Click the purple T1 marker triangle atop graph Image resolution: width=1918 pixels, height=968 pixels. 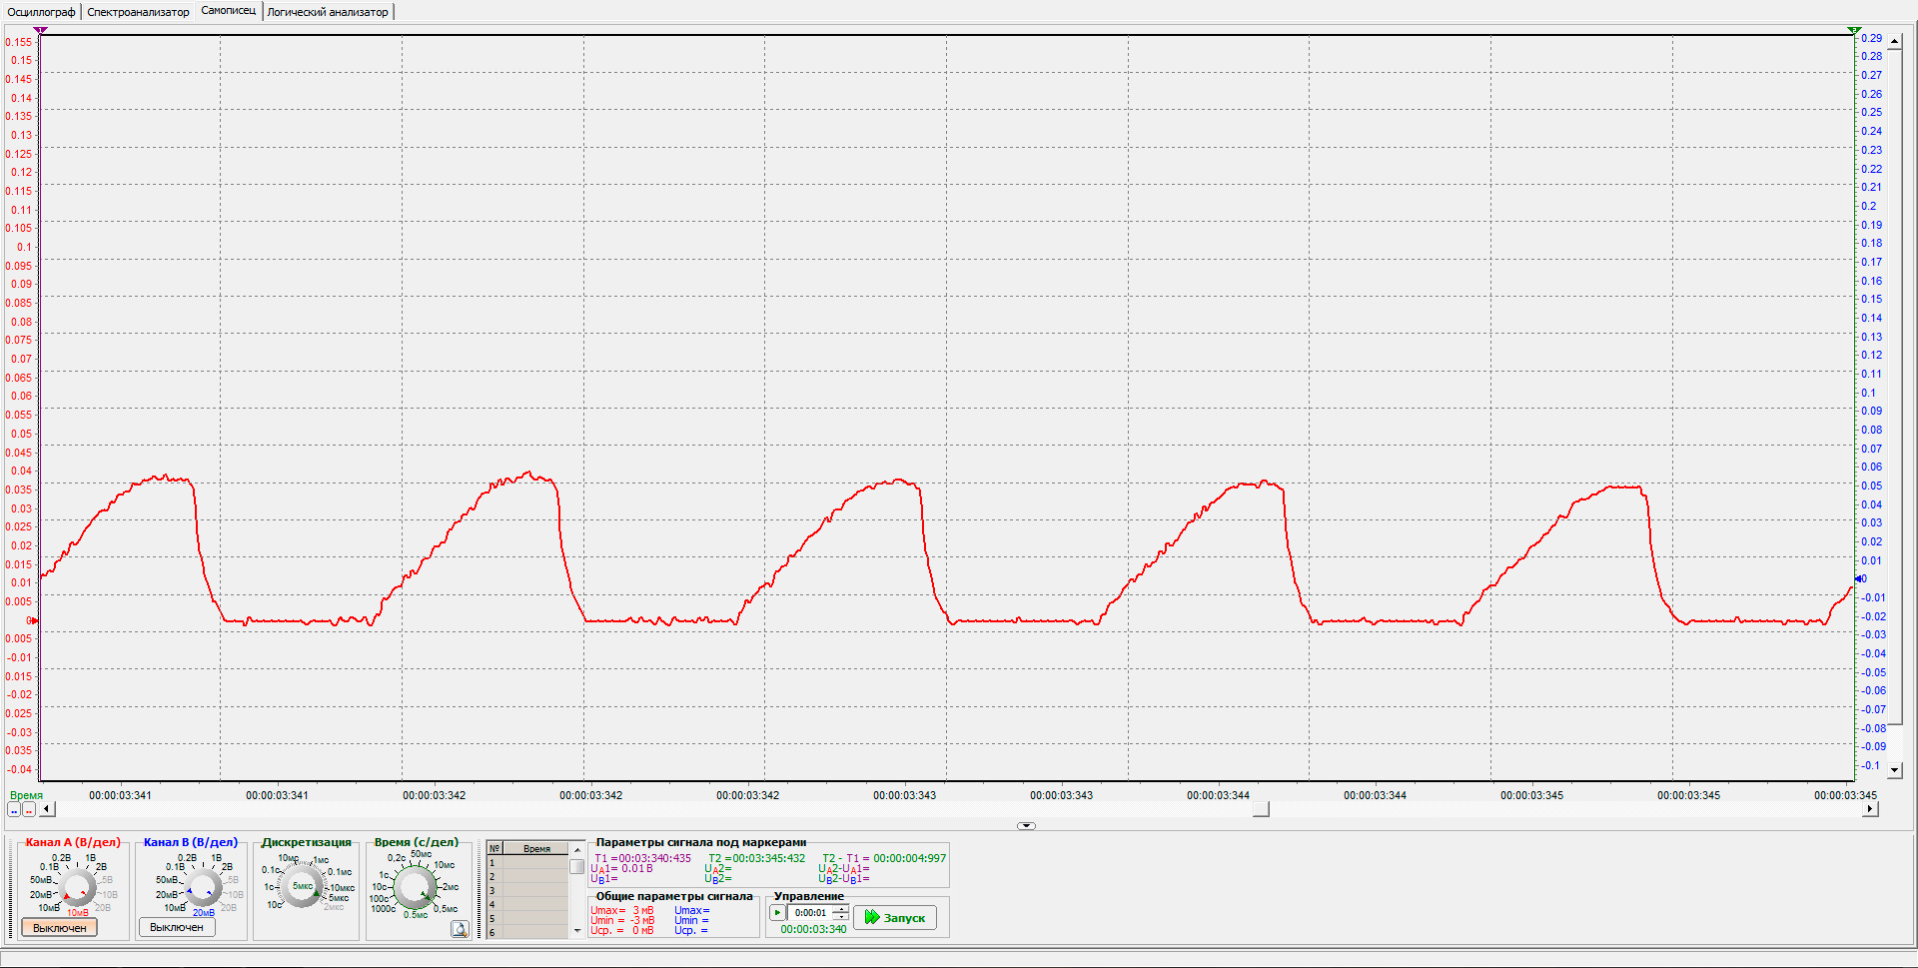(40, 31)
